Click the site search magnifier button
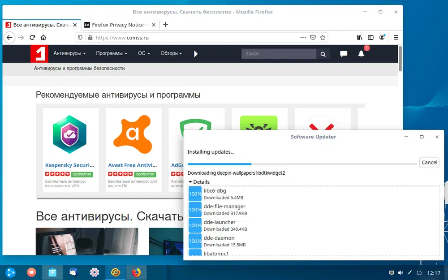The height and width of the screenshot is (280, 448). [323, 54]
